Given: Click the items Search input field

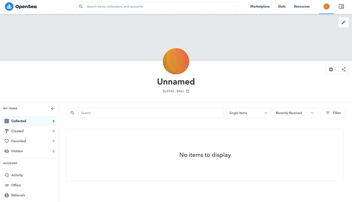Looking at the screenshot, I should coord(150,113).
